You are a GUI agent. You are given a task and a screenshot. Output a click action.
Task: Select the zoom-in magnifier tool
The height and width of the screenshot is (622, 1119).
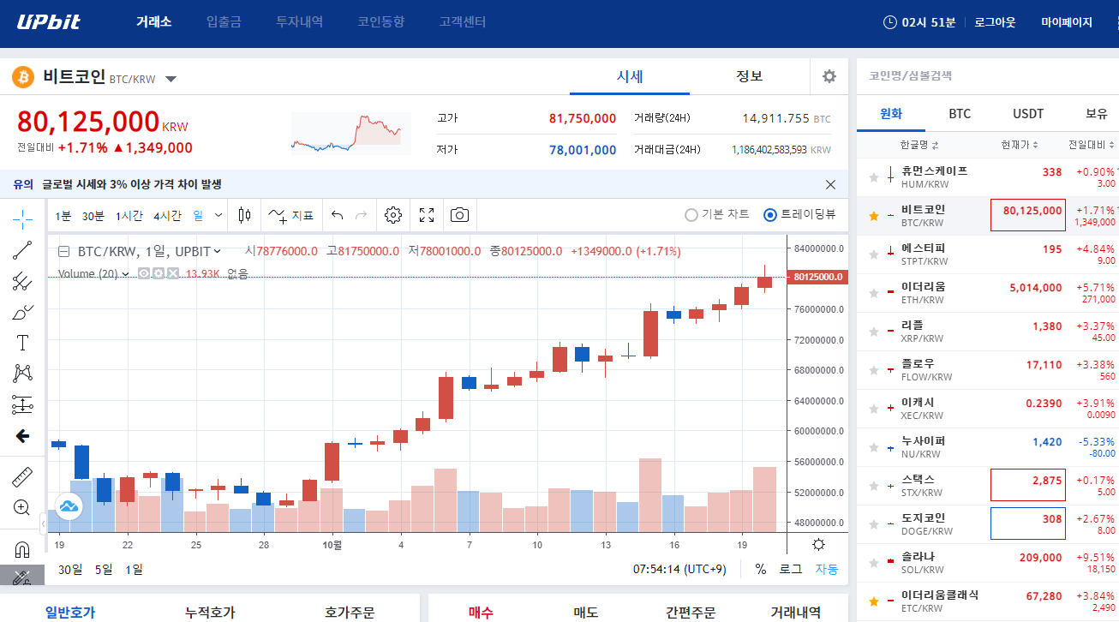coord(22,507)
